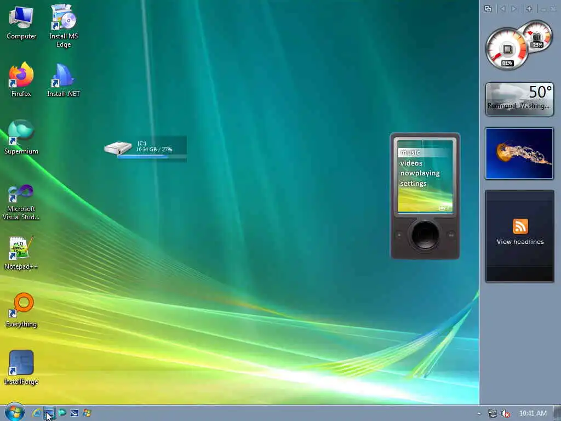Click sidebar bring gadgets to front icon
This screenshot has height=421, width=561.
coord(488,9)
